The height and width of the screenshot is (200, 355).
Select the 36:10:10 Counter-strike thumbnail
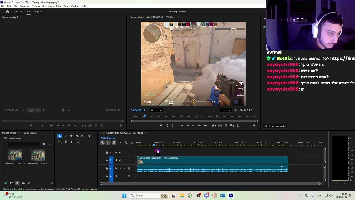[x=15, y=155]
